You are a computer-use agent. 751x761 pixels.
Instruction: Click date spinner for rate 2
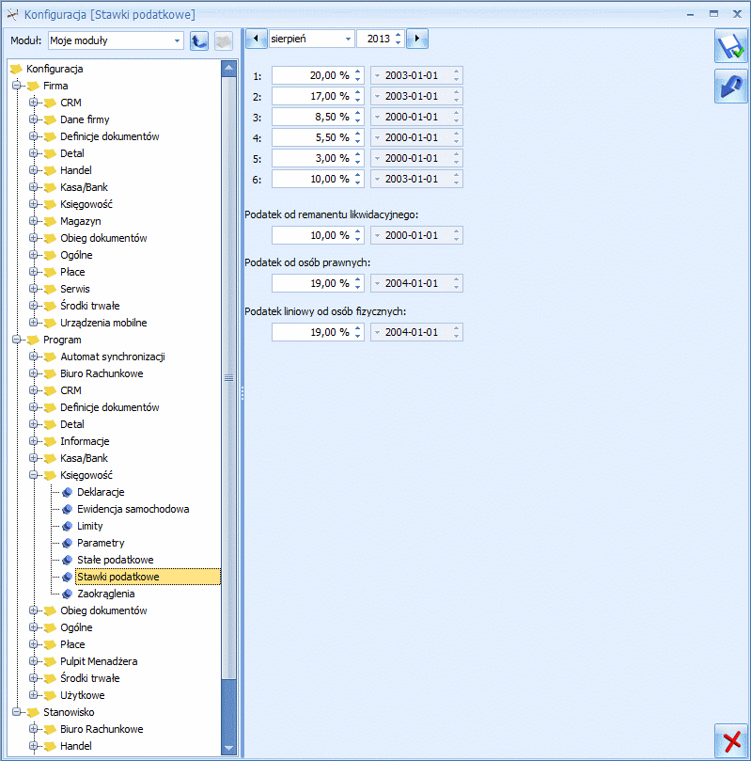tap(456, 97)
